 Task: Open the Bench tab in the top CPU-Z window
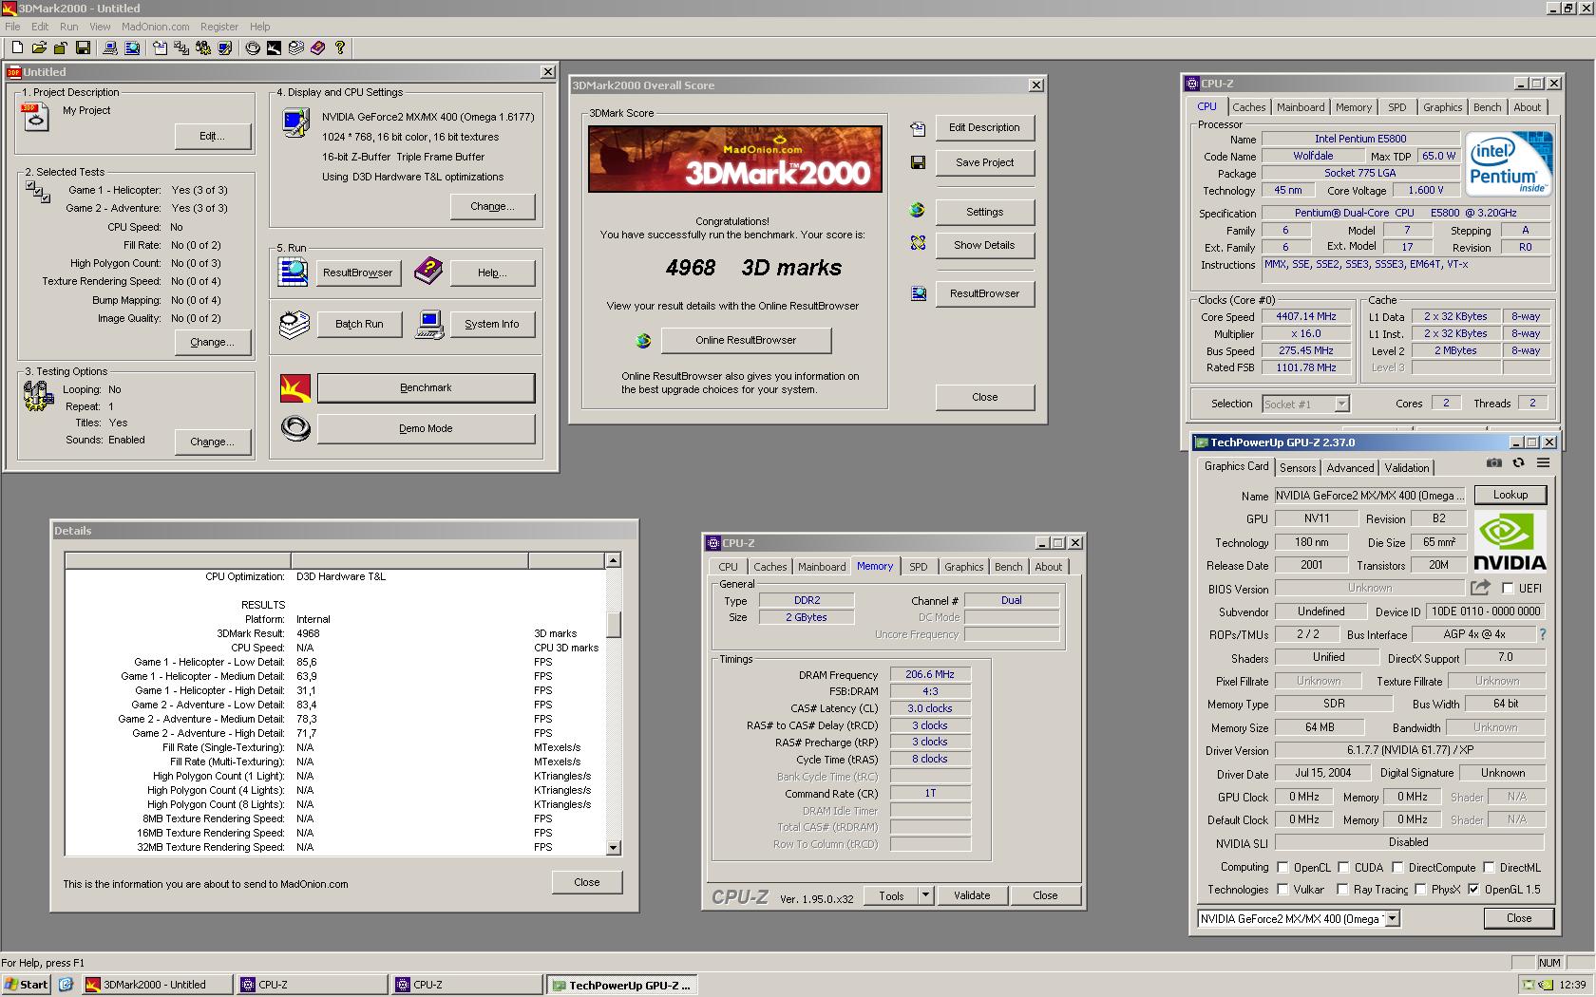[x=1487, y=107]
